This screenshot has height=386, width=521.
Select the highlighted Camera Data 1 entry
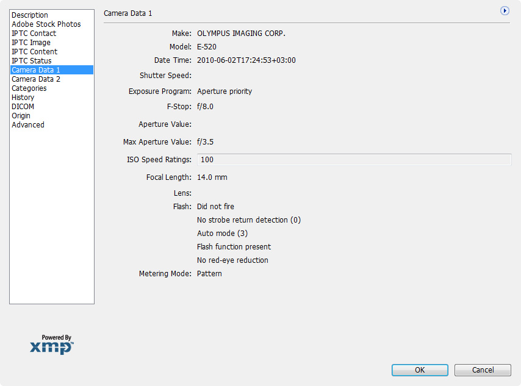tap(36, 70)
